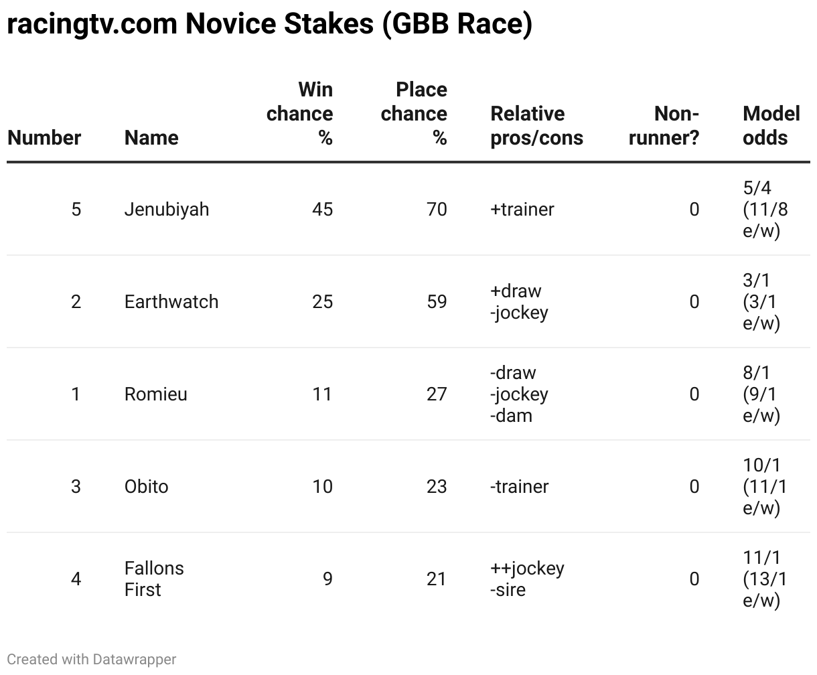
Task: Select the Jenubiyah horse name
Action: click(x=167, y=209)
